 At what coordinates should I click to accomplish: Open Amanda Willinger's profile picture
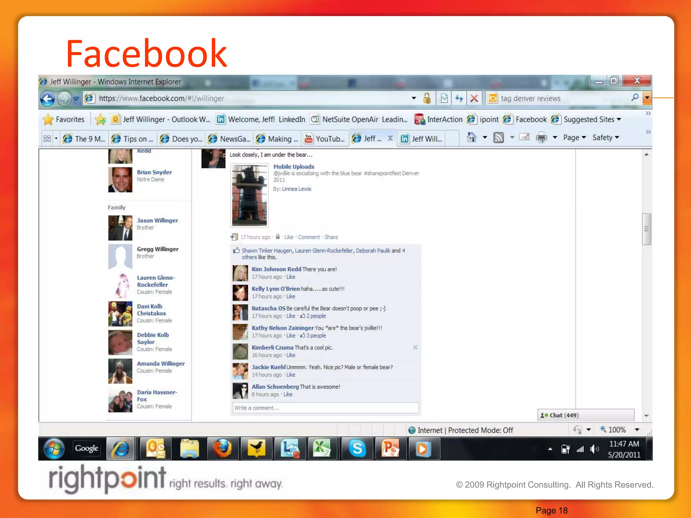click(x=120, y=371)
